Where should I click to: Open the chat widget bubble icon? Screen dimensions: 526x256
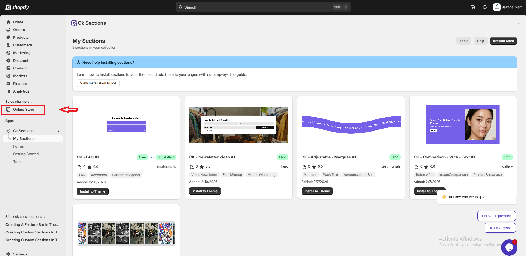509,247
